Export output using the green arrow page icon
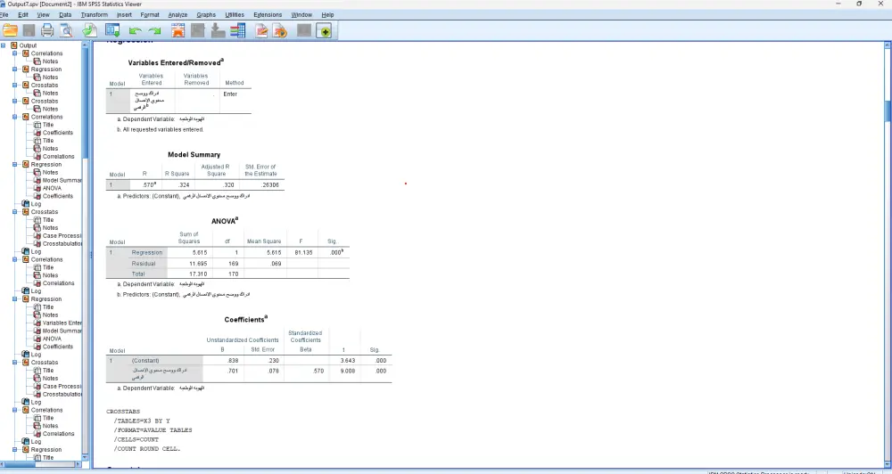The width and height of the screenshot is (892, 474). pyautogui.click(x=89, y=30)
